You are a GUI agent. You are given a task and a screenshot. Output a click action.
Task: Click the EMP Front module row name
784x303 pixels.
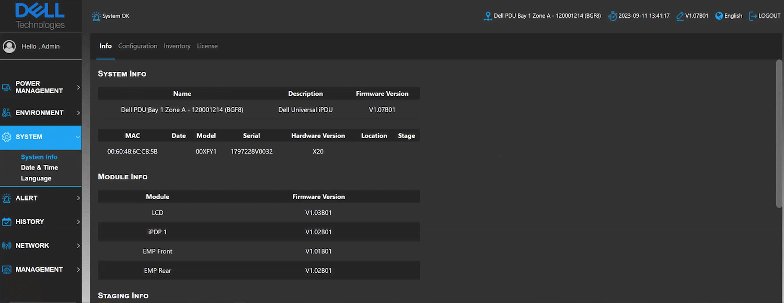click(x=157, y=251)
